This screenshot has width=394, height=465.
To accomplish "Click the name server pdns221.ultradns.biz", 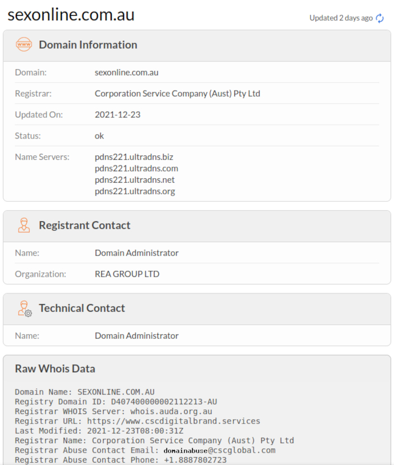I will coord(134,156).
